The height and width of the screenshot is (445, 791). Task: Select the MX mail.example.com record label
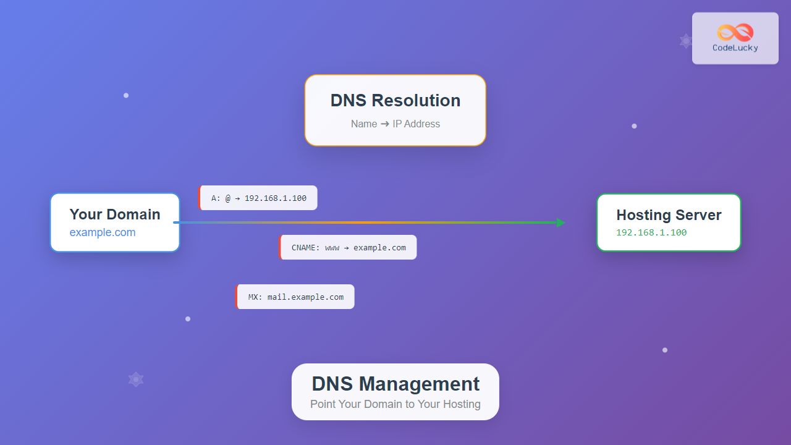(x=295, y=297)
